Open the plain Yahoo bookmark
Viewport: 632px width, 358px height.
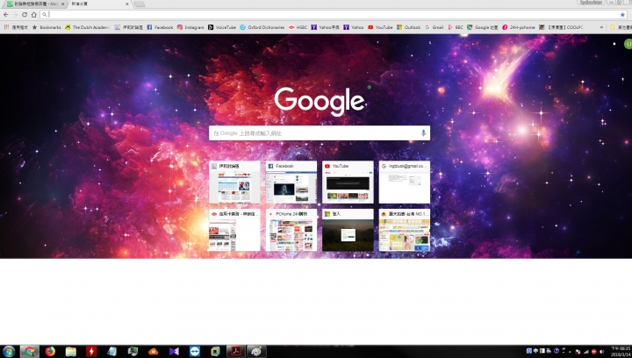click(x=354, y=27)
